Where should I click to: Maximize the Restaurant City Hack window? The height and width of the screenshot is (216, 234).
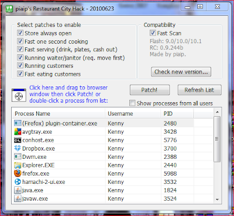[199, 7]
